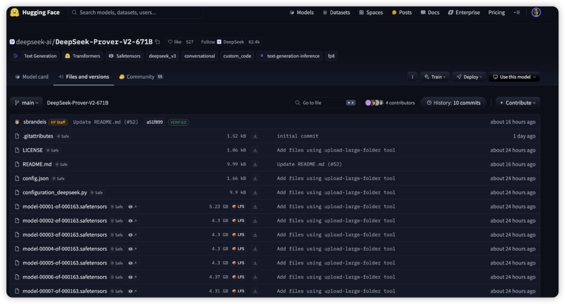The image size is (565, 304).
Task: Open the README.md file
Action: point(37,164)
